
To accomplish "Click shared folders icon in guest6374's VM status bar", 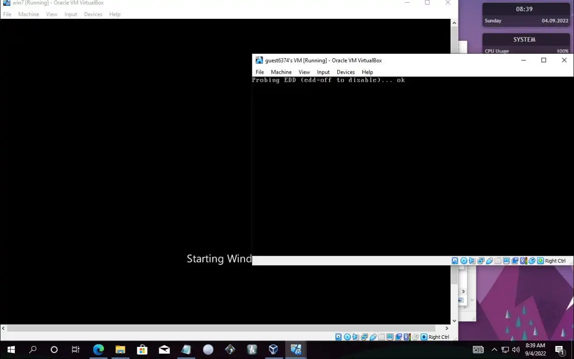I will pos(498,261).
